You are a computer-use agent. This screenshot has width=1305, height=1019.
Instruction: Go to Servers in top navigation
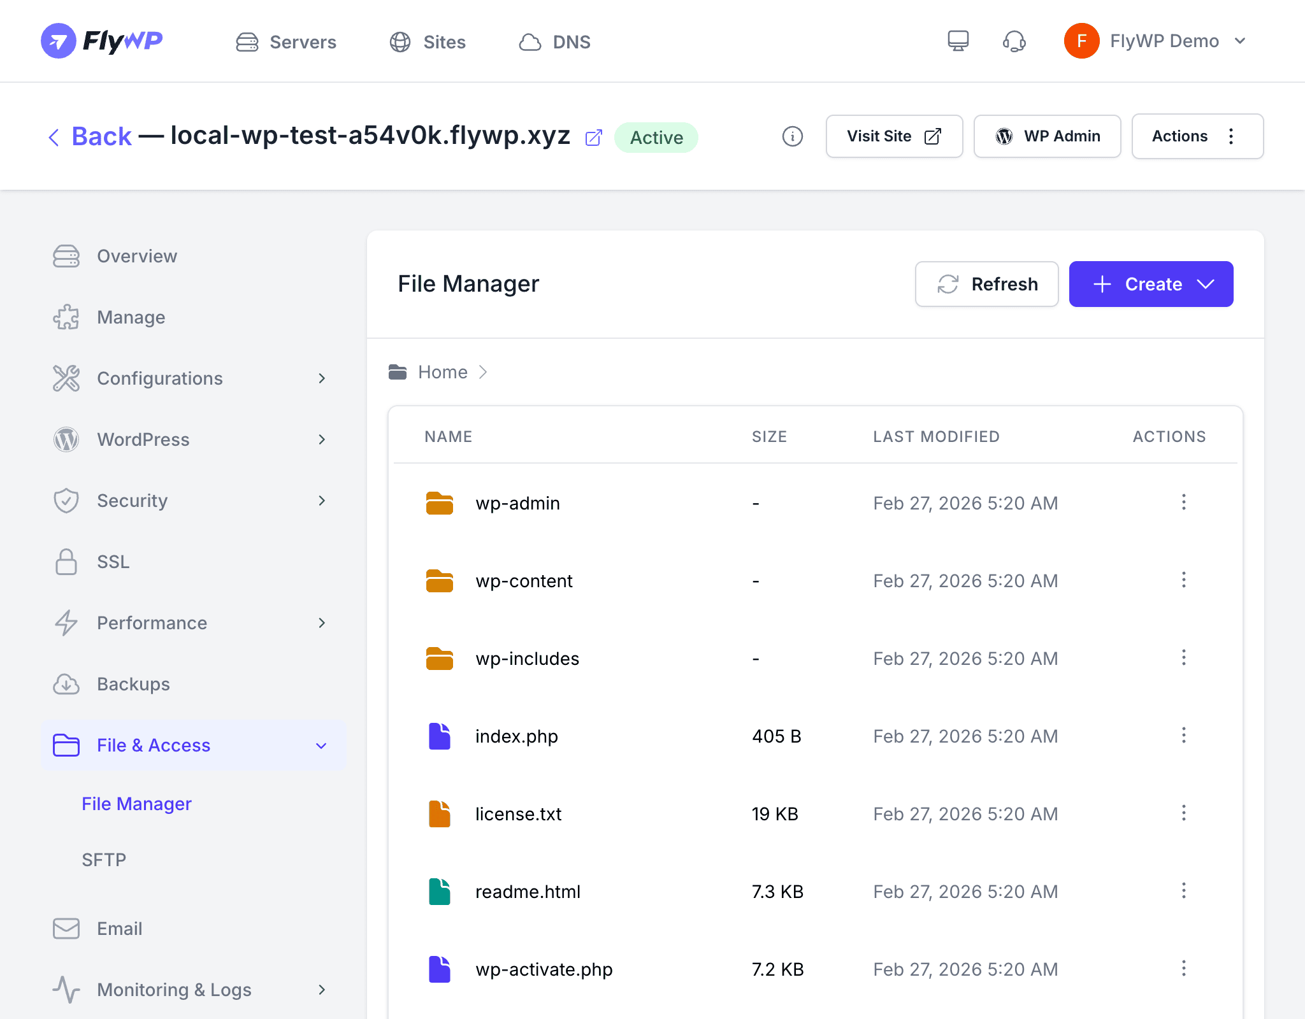pos(286,42)
